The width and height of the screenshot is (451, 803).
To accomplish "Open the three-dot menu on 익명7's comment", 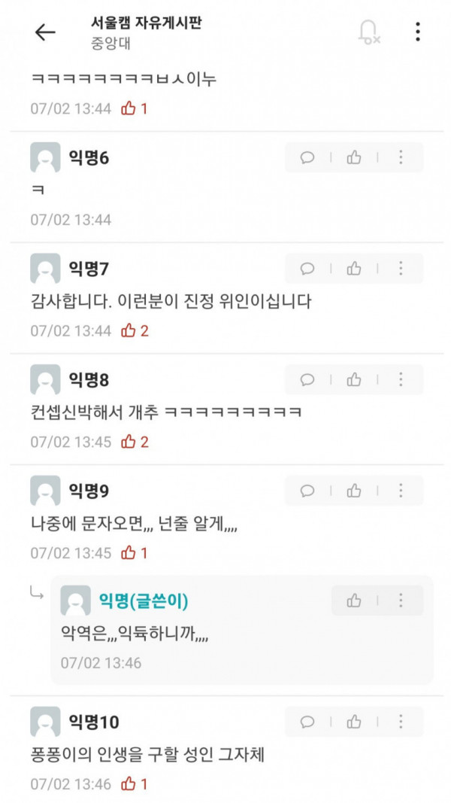I will click(x=401, y=269).
